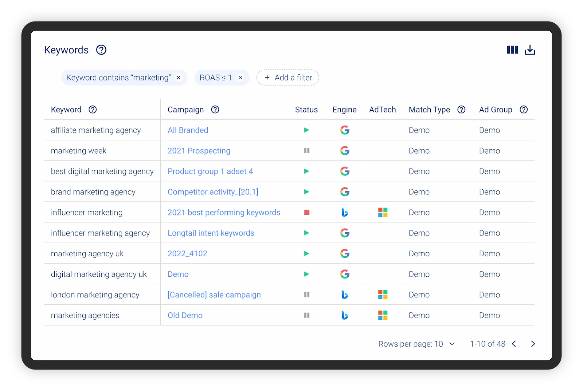Open the blue Demo campaign link
This screenshot has width=583, height=391.
[x=178, y=274]
